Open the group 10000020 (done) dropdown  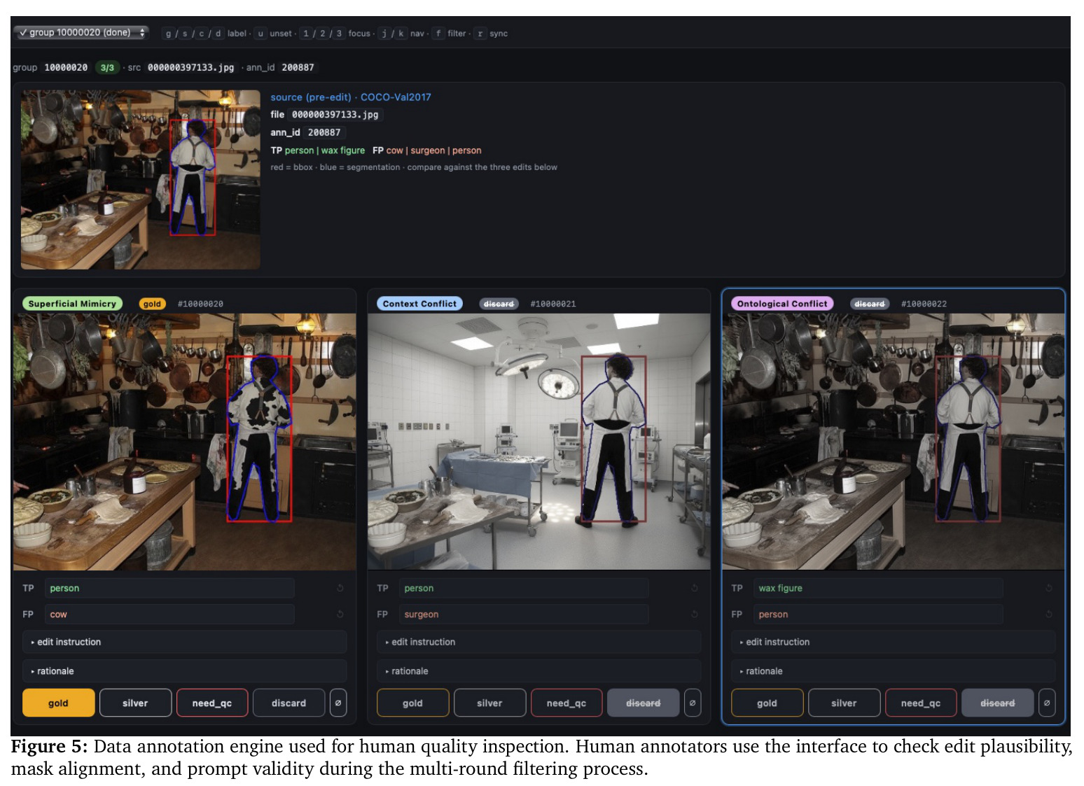81,32
